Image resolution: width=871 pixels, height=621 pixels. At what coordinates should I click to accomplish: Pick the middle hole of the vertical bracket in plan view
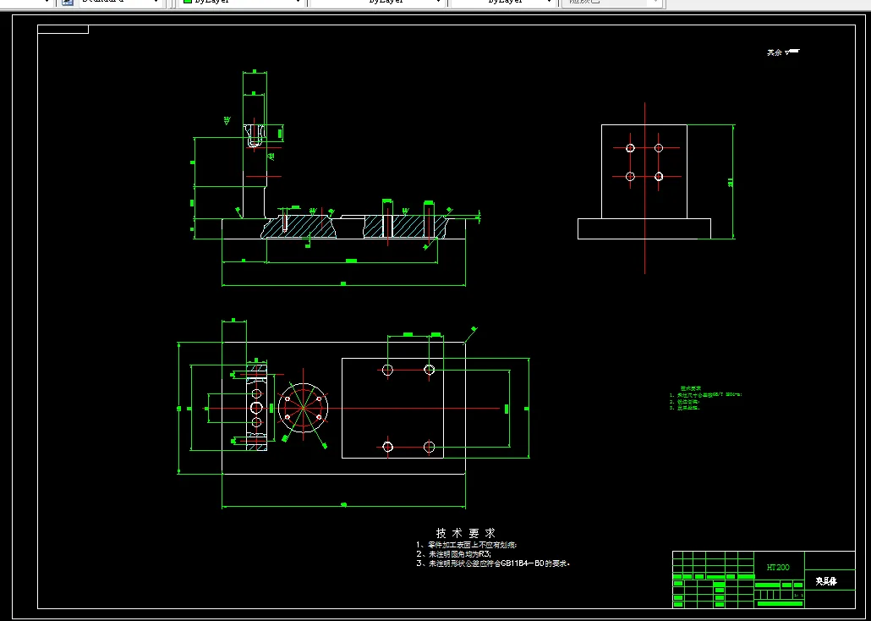point(256,408)
